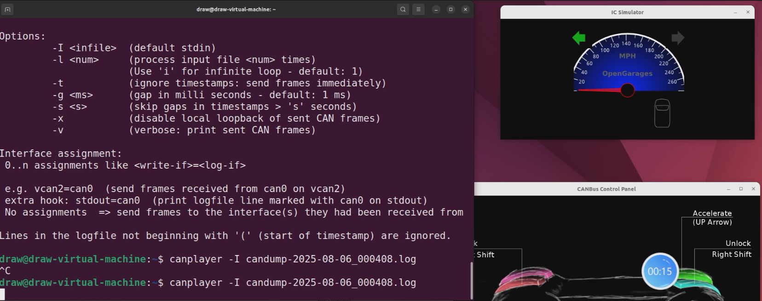This screenshot has width=762, height=301.
Task: Click the 'Interface assignment:' heading
Action: click(x=61, y=153)
